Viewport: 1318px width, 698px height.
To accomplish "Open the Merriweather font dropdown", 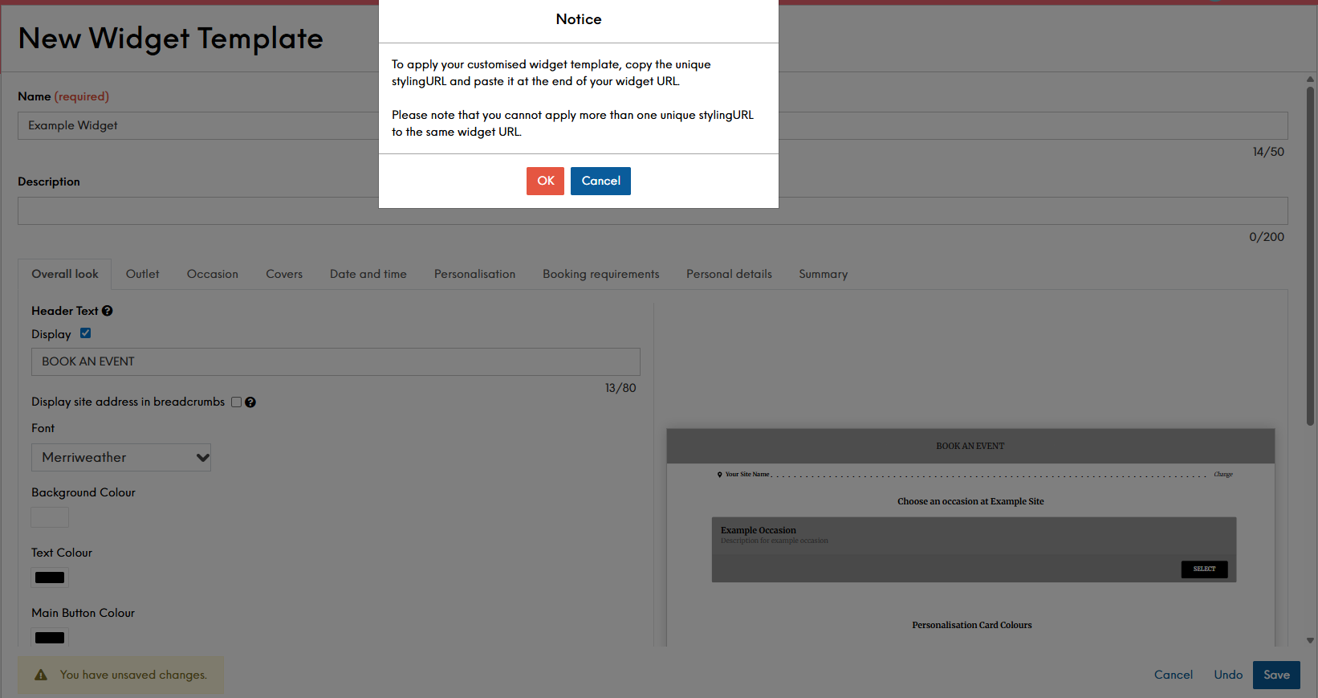I will pos(121,458).
